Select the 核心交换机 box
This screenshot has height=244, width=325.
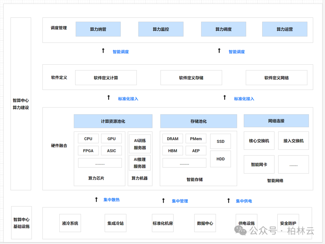click(x=259, y=141)
